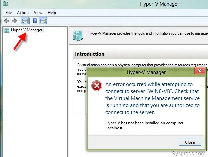The image size is (208, 157).
Task: Click the server icon in the details pane
Action: (x=78, y=35)
